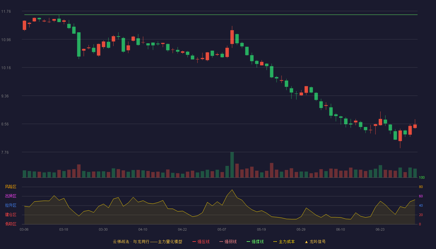Click the 80 indicator scale value
The image size is (436, 249).
click(x=421, y=187)
